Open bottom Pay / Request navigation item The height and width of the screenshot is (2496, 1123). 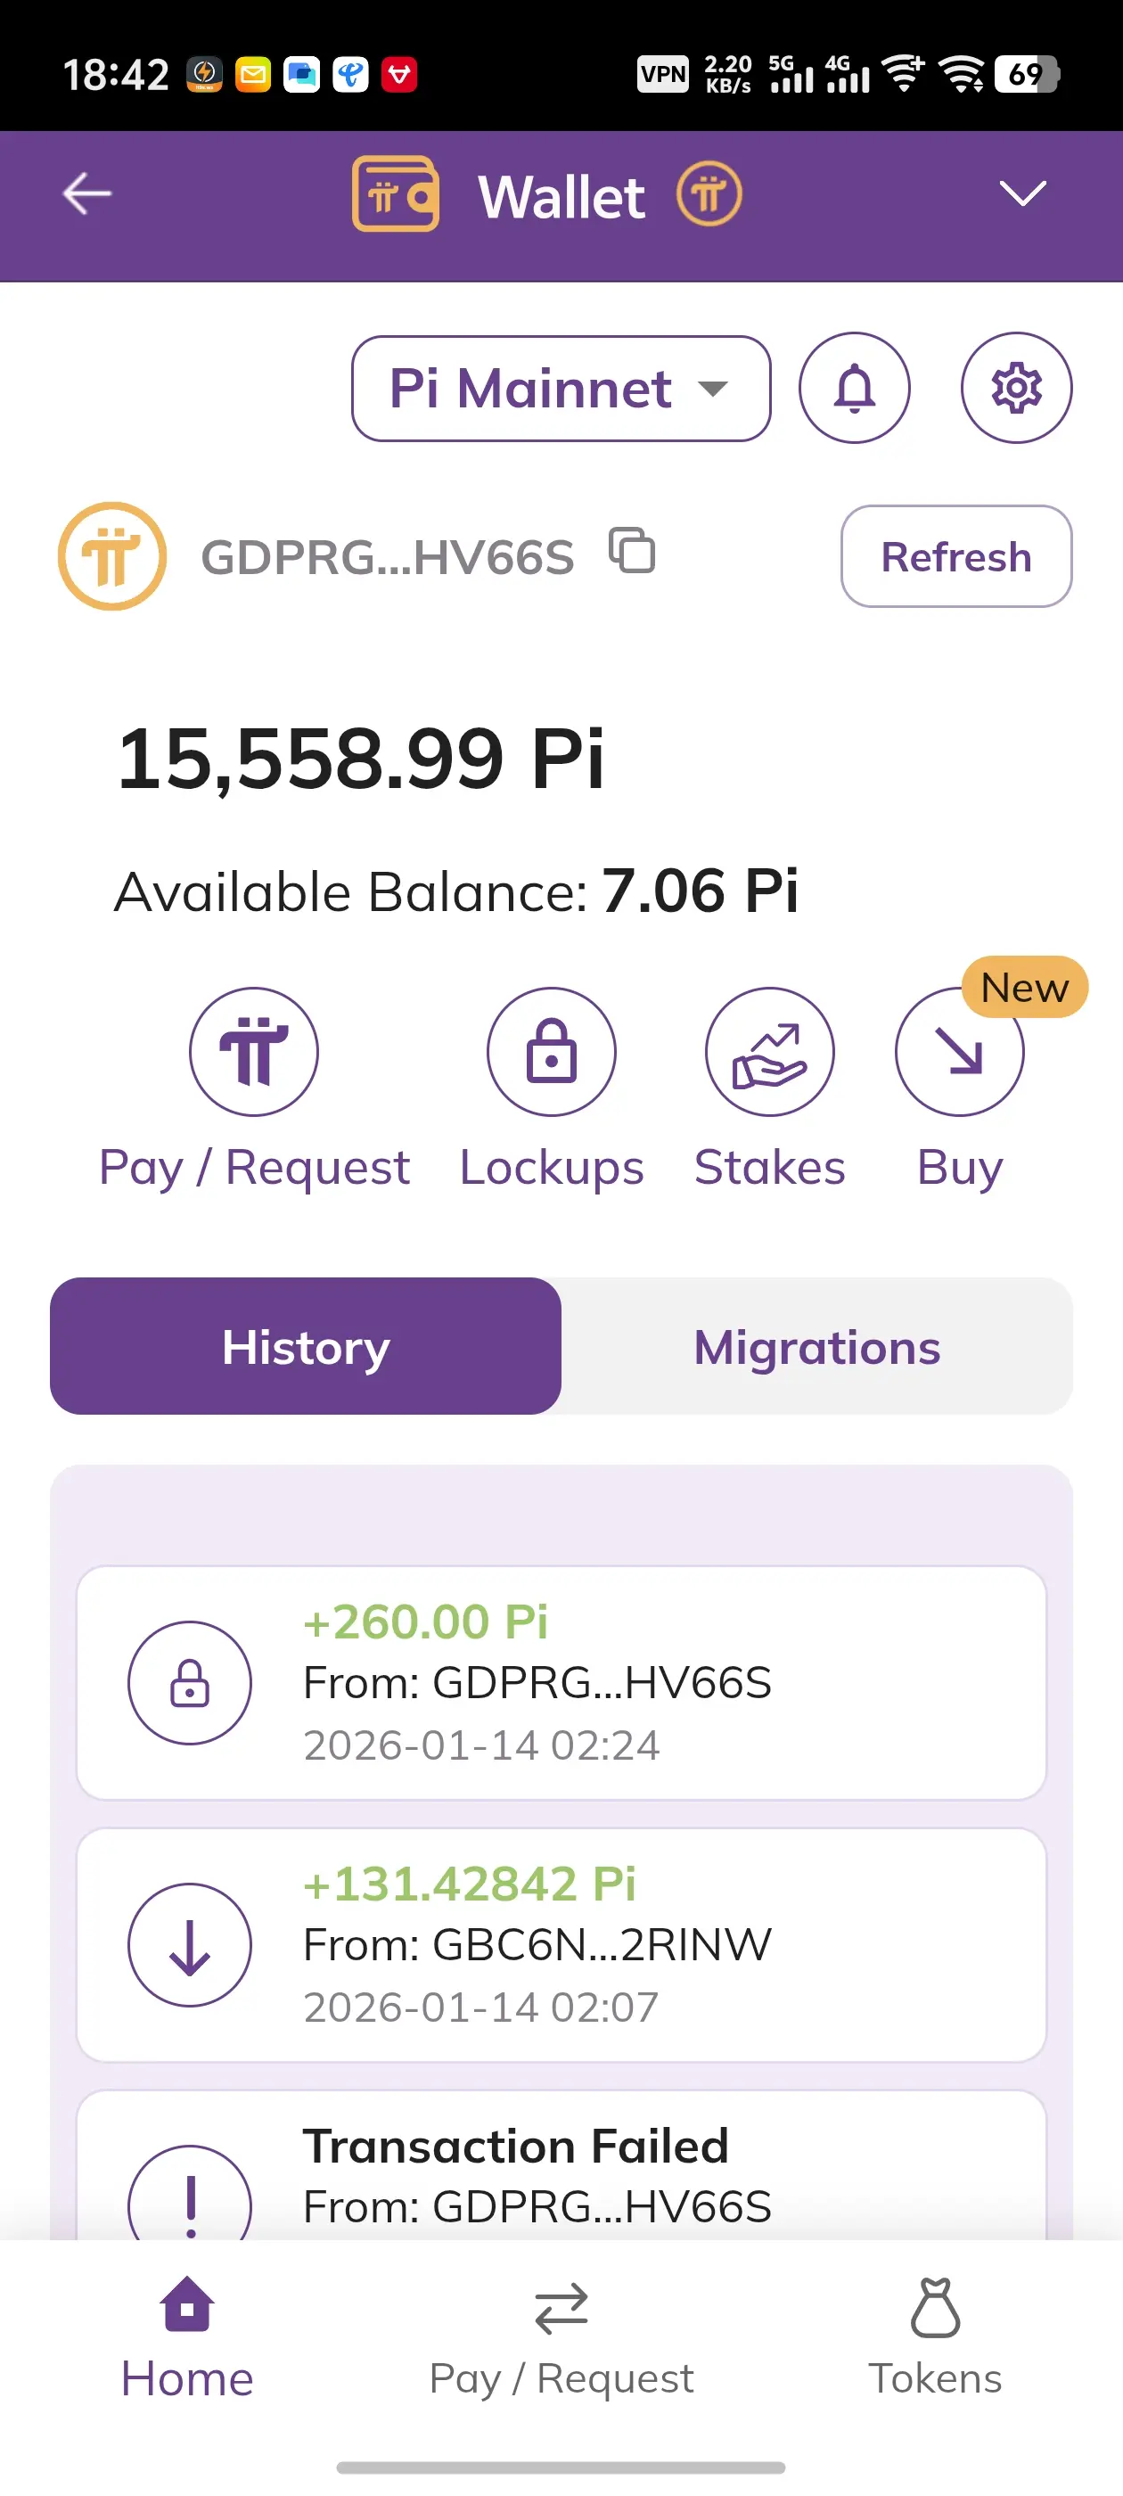[561, 2337]
